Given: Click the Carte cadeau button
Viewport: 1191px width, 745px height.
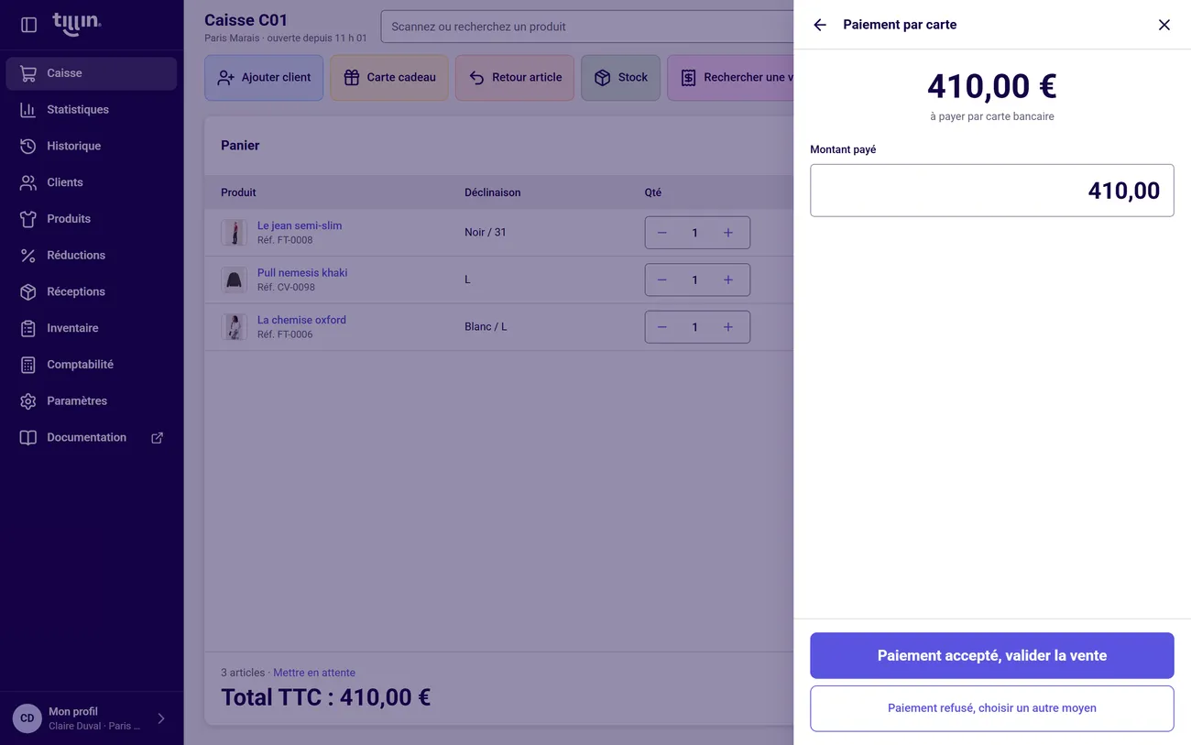Looking at the screenshot, I should (389, 78).
